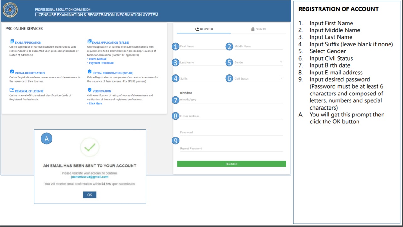Click the Verification shield icon
Screen dimensions: 403x227
pyautogui.click(x=90, y=90)
